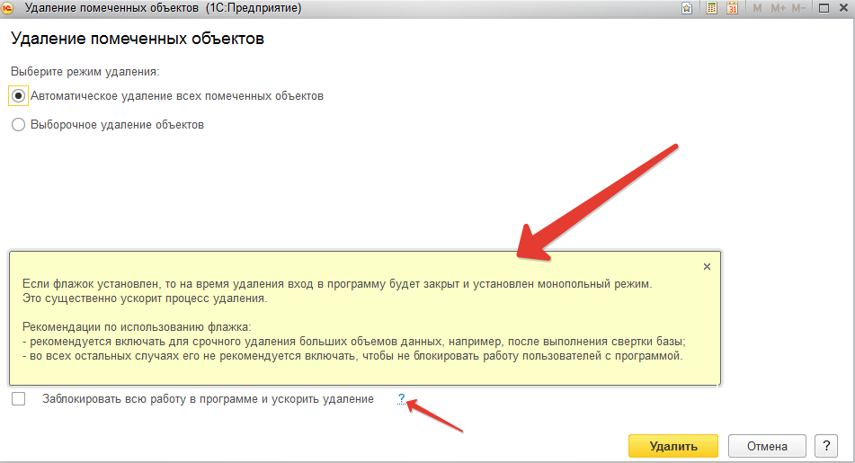Open the calculator icon in title bar
The height and width of the screenshot is (463, 855).
(x=711, y=8)
